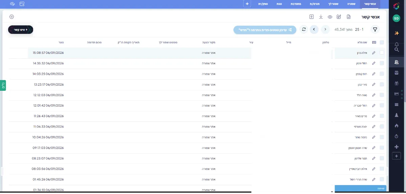
Task: Open the filter funnel icon
Action: coord(375,29)
